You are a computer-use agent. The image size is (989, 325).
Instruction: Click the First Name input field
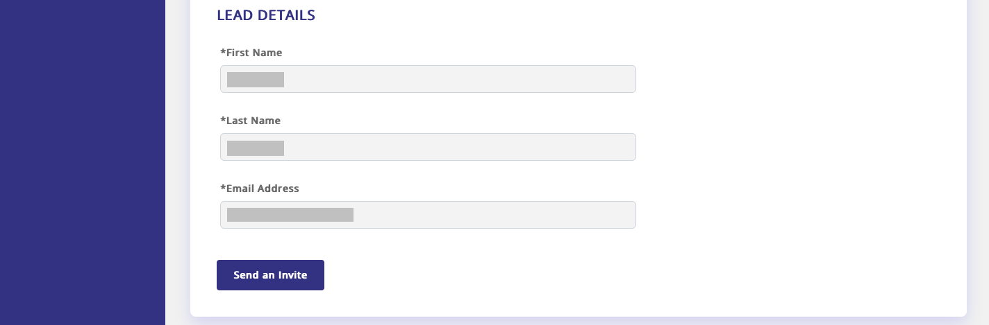(427, 79)
